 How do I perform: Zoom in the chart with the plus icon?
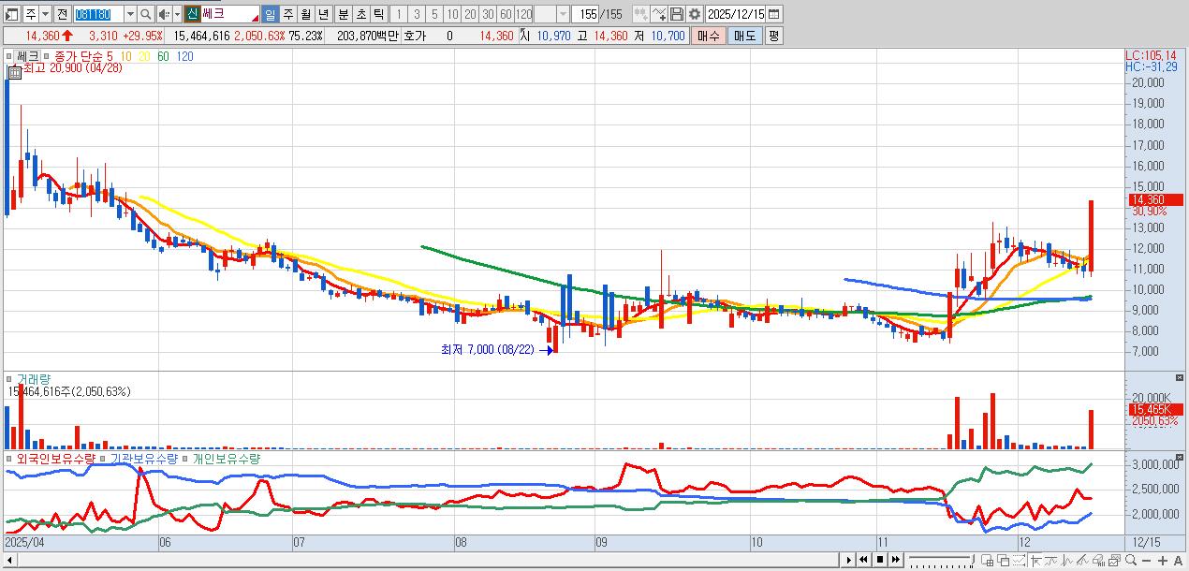tap(1163, 560)
